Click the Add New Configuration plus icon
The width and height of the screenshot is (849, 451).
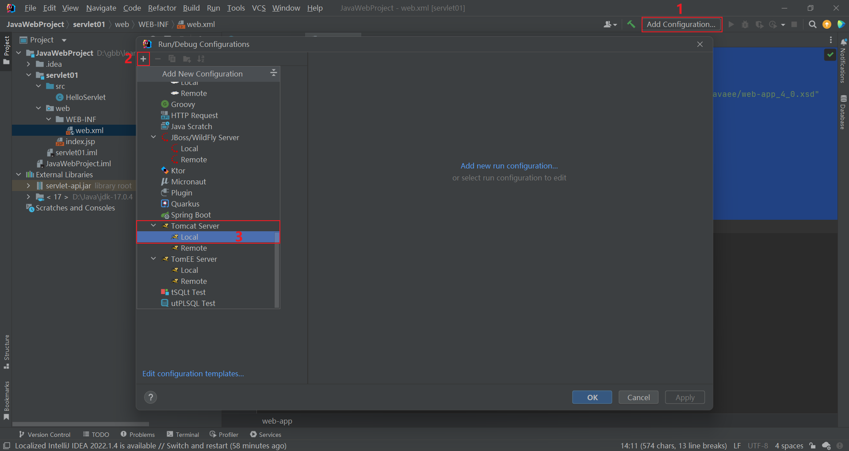(143, 59)
